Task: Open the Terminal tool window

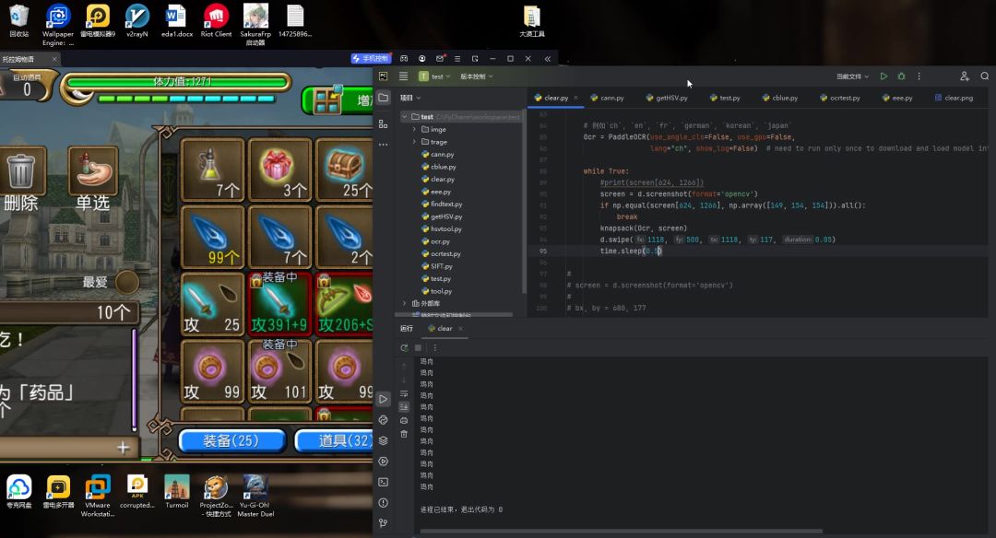Action: (383, 482)
